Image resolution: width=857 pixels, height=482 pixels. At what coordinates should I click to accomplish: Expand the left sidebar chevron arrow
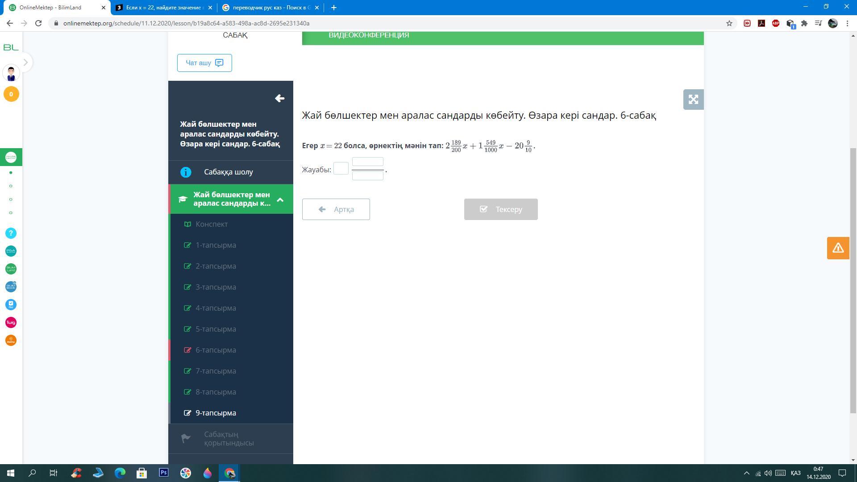click(25, 62)
